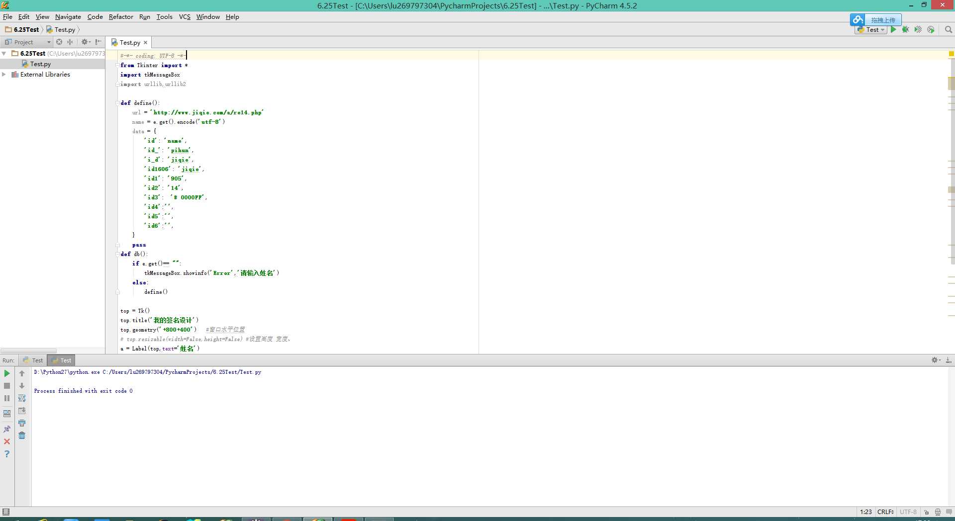955x521 pixels.
Task: Fold the db() function in gutter
Action: click(118, 254)
